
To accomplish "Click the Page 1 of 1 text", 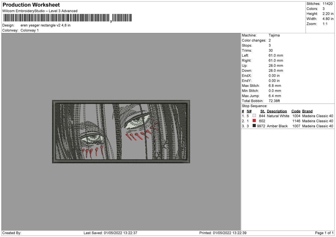I will click(x=324, y=233).
